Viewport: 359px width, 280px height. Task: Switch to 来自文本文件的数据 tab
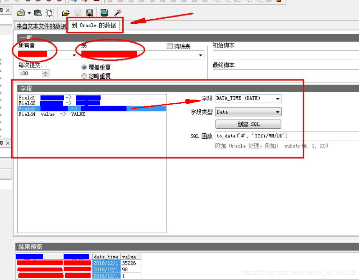click(41, 26)
